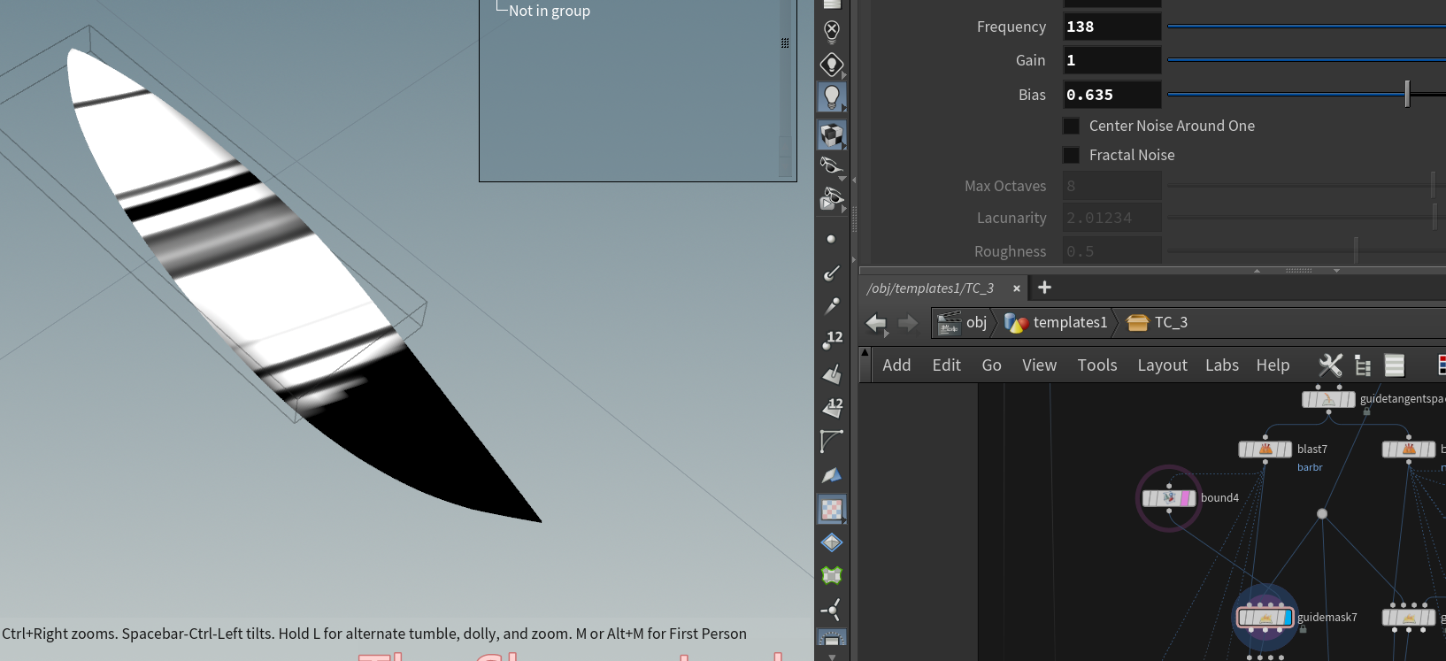The width and height of the screenshot is (1446, 661).
Task: Open the wrench and screwdriver tools icon
Action: tap(1330, 365)
